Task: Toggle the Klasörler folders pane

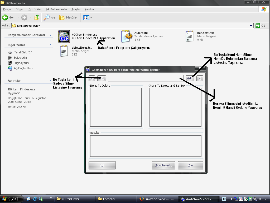Action: point(68,17)
